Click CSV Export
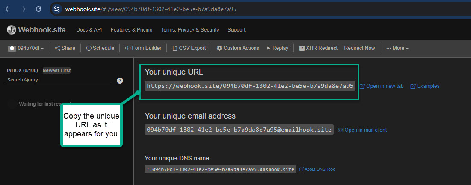 [189, 48]
